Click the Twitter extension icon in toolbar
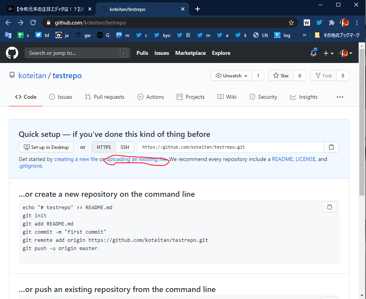This screenshot has height=299, width=366. tap(319, 23)
